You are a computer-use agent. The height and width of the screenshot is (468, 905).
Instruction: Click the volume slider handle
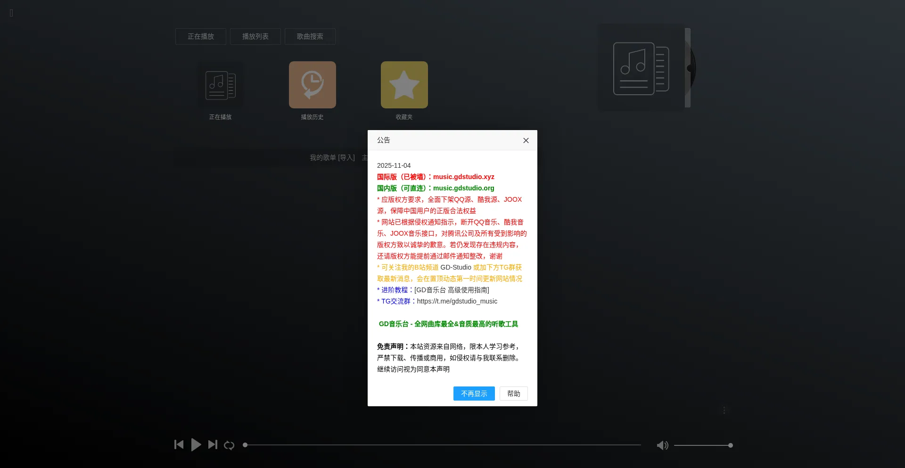[x=731, y=445]
